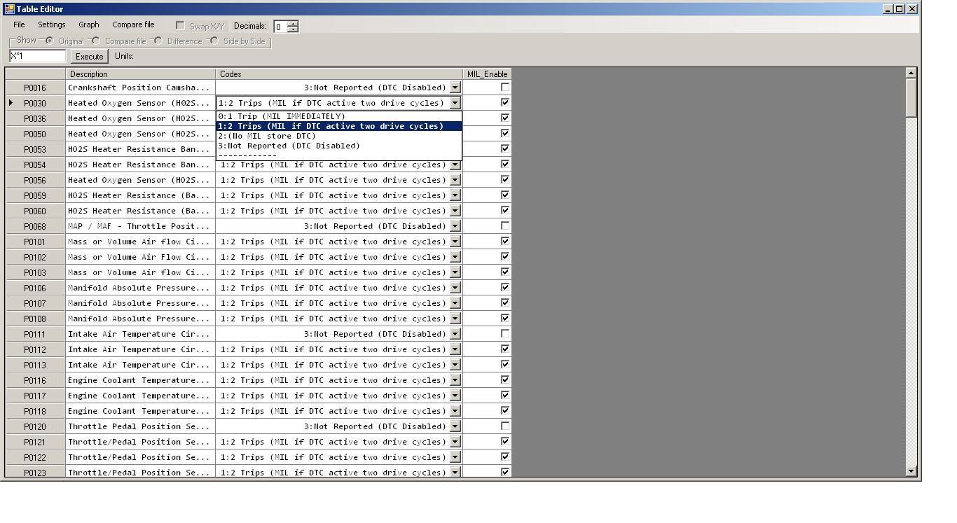Open the File menu
Viewport: 957px width, 523px height.
click(x=19, y=25)
